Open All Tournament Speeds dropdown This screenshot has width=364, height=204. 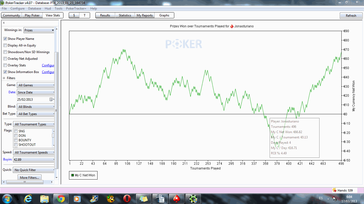tap(34, 152)
